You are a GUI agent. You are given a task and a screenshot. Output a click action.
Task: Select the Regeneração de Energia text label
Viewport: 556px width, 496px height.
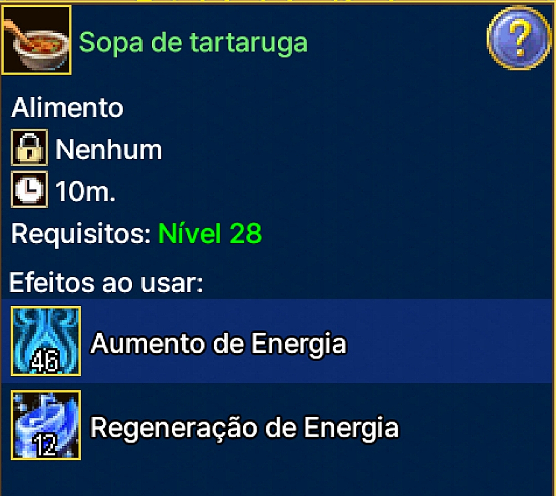point(244,428)
